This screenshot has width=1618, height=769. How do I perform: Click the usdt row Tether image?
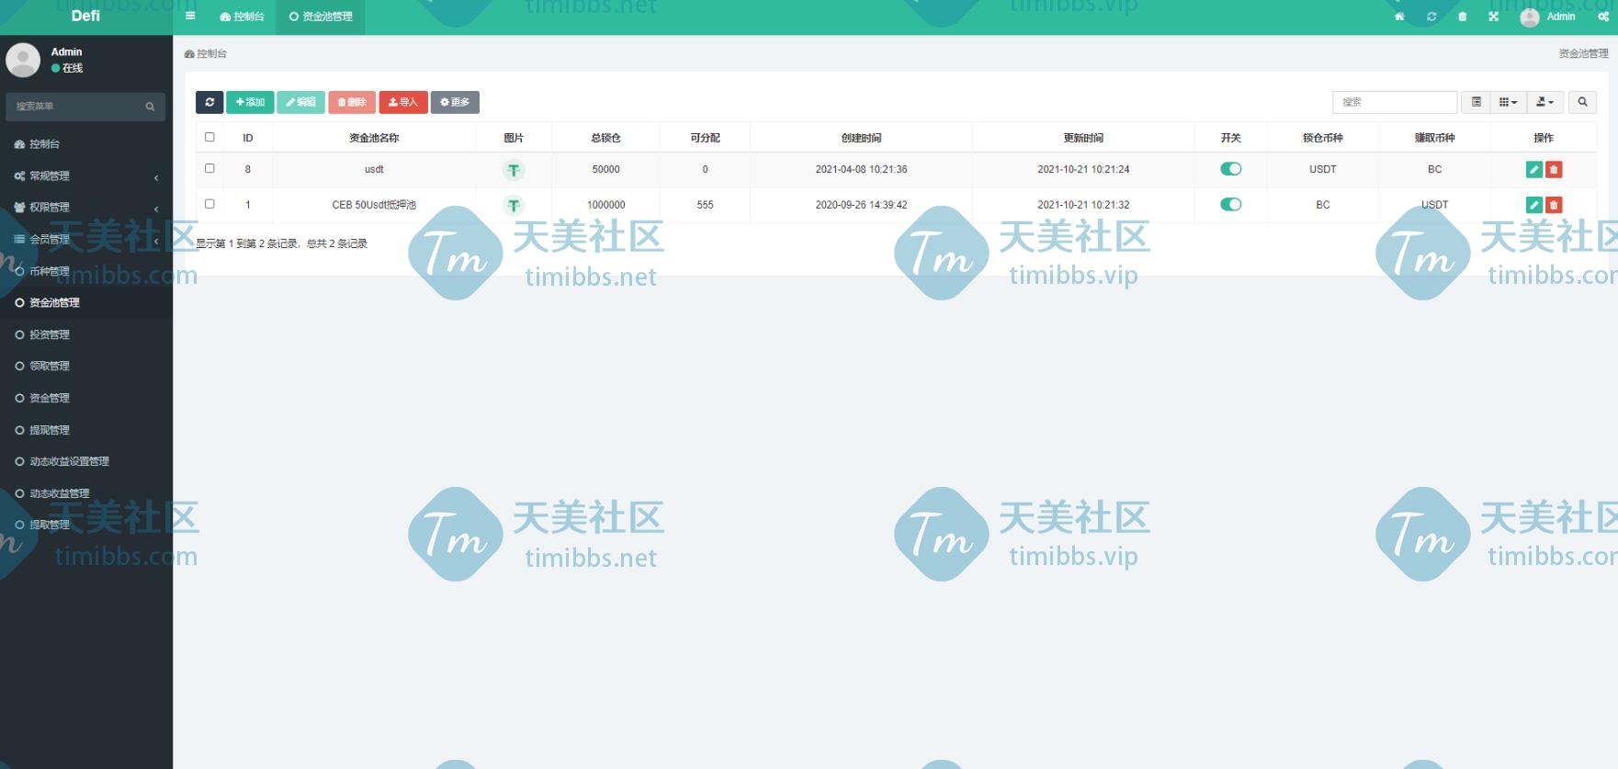pos(514,170)
